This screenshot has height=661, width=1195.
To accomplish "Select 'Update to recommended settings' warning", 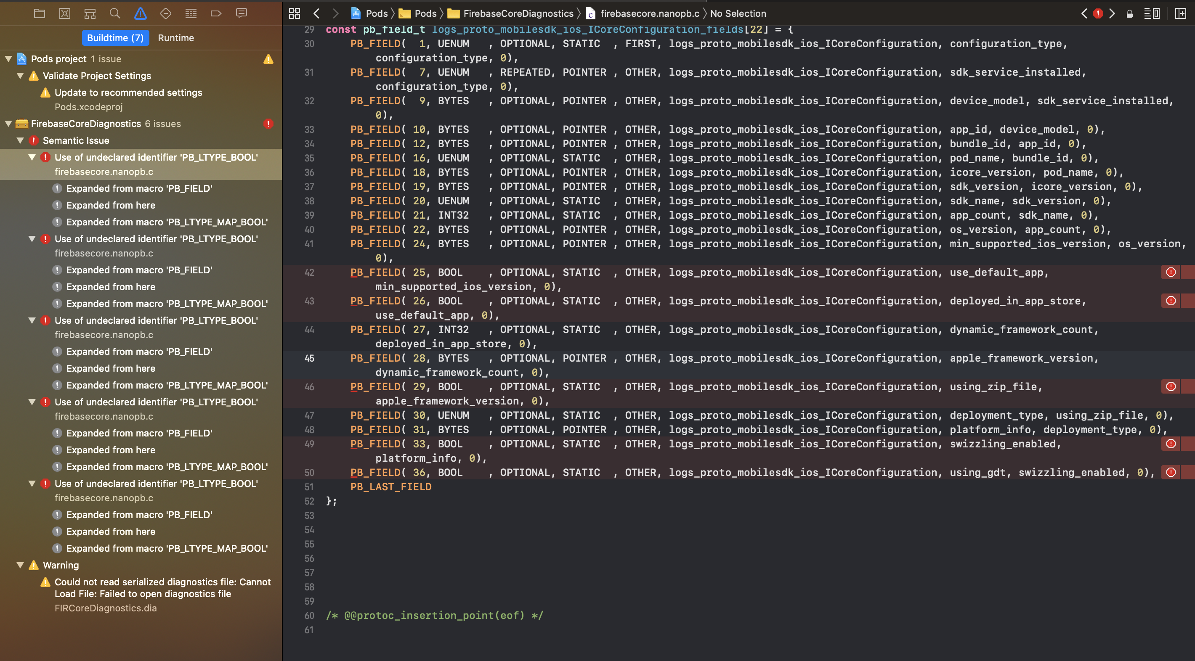I will (x=128, y=92).
